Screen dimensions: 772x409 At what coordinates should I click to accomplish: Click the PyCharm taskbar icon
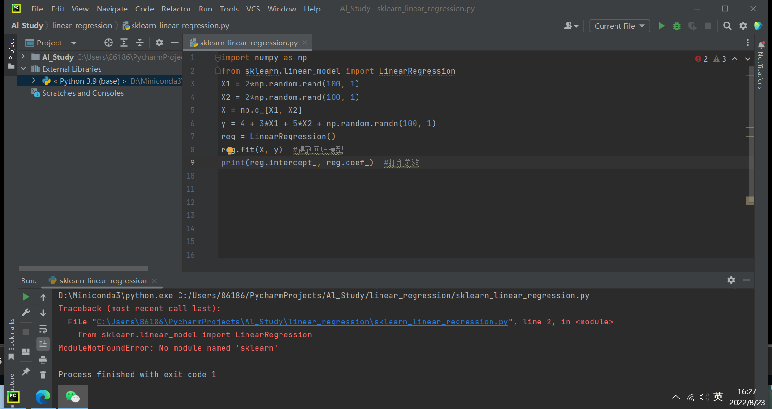(x=13, y=397)
